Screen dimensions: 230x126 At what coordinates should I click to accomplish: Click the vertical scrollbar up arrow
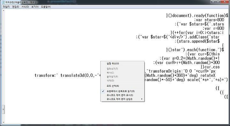[4, 10]
